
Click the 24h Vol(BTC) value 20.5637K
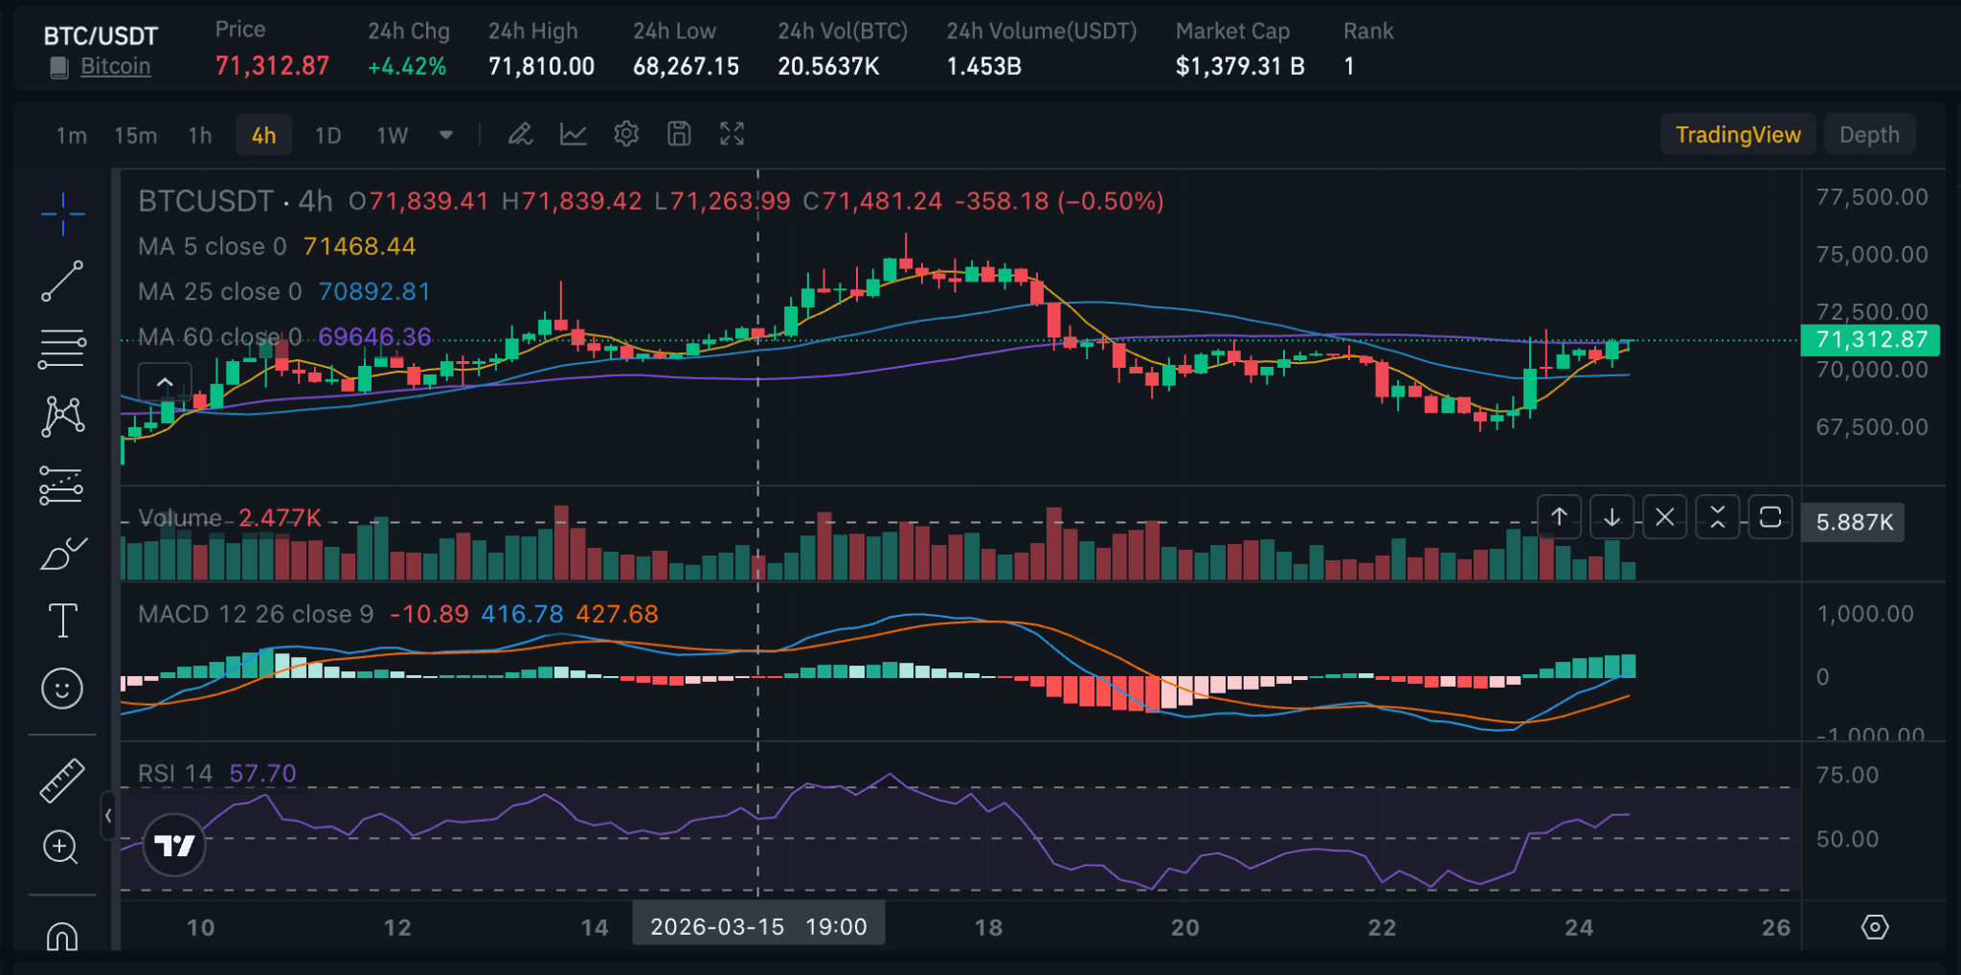pyautogui.click(x=828, y=66)
